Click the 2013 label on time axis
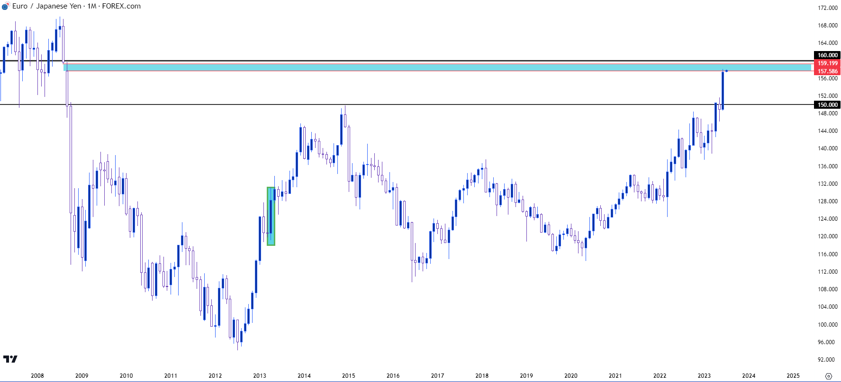The width and height of the screenshot is (841, 382). coord(260,376)
